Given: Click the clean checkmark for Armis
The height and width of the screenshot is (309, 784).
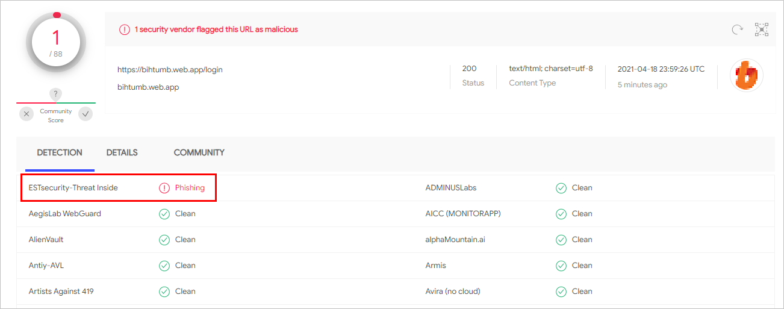Looking at the screenshot, I should click(561, 266).
